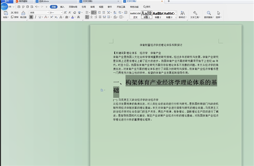Click the Sort A-Z icon

coord(115,12)
